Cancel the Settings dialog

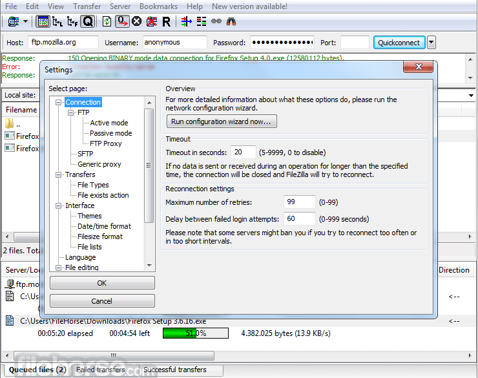pyautogui.click(x=102, y=301)
